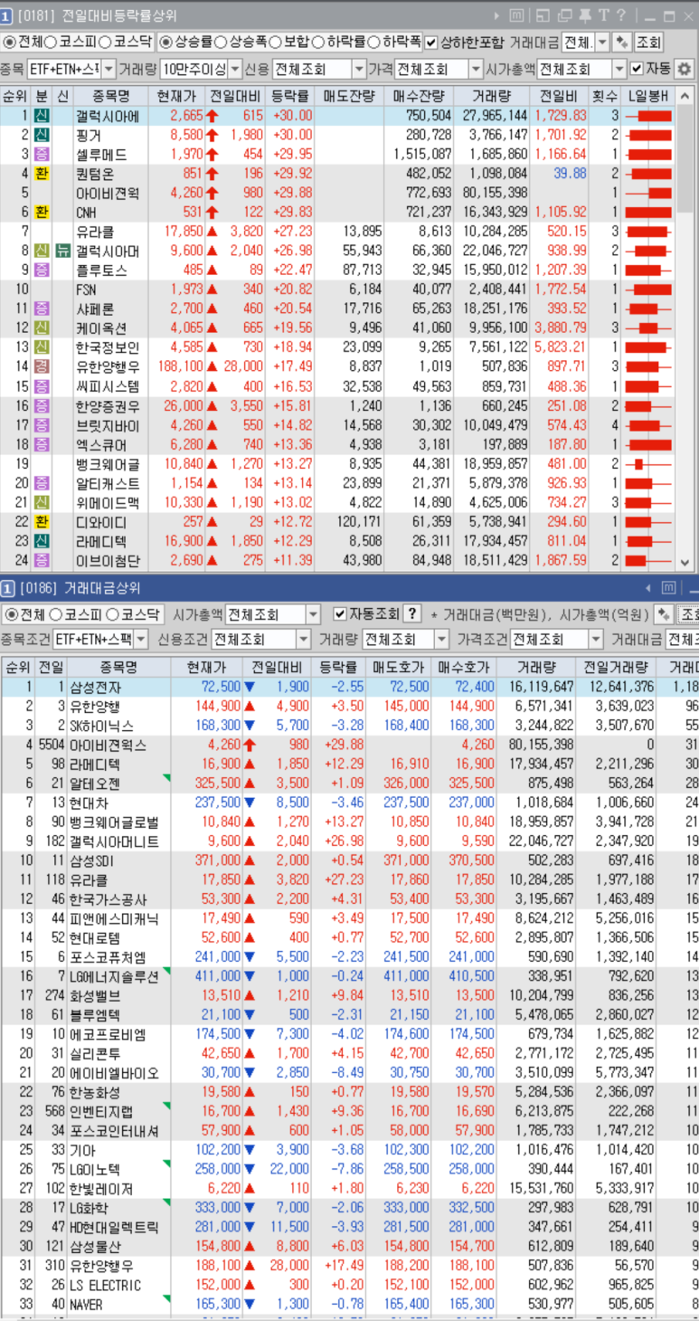Click the small right-arrow icon in 0181 title bar
This screenshot has width=699, height=1321.
(x=496, y=15)
